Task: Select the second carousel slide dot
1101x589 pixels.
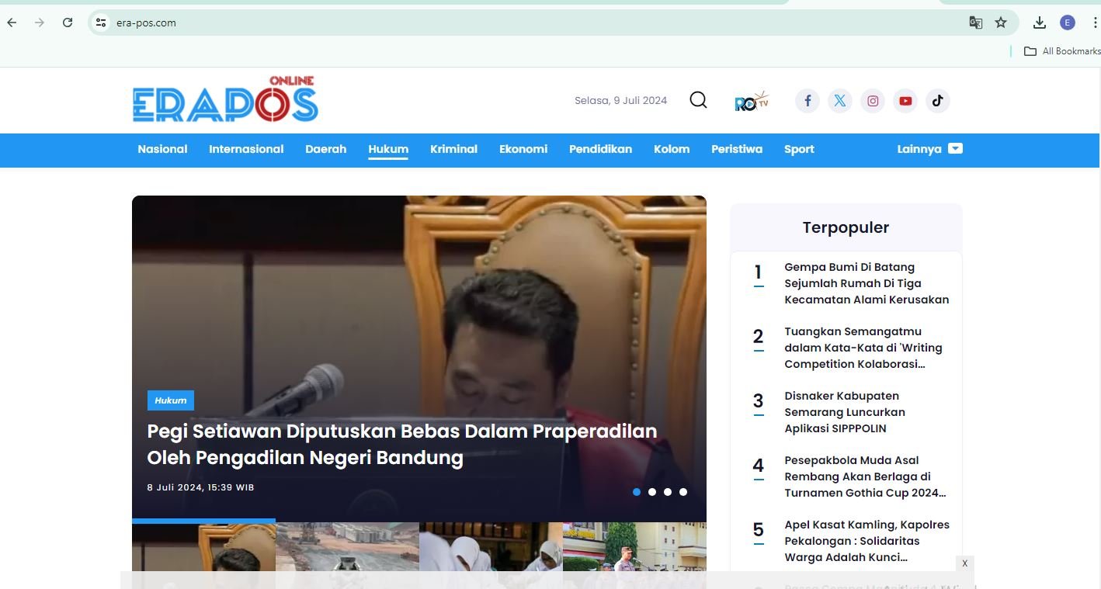Action: coord(652,492)
